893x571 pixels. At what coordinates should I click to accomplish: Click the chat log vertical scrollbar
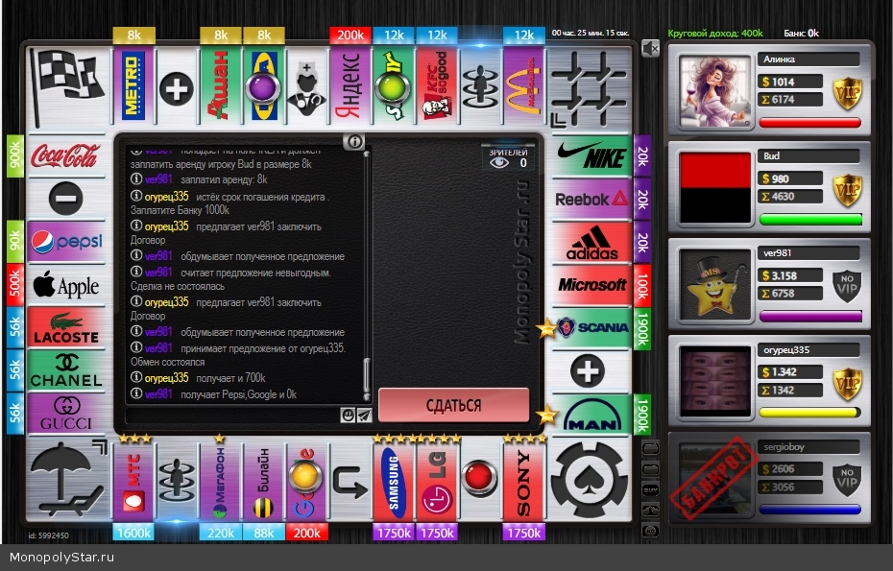[366, 275]
